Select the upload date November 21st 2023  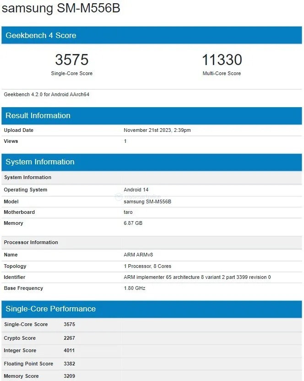[157, 130]
